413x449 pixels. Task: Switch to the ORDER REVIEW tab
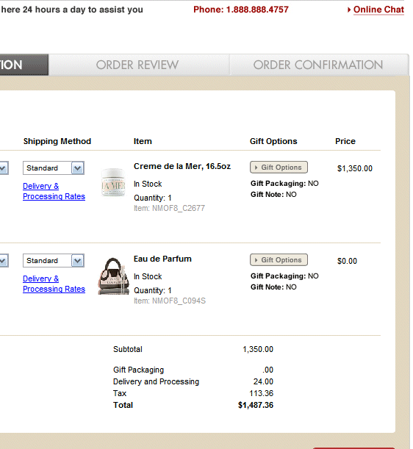pos(139,65)
